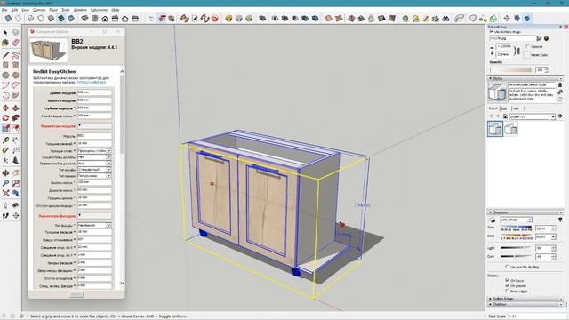
Task: Open the View menu
Action: 26,10
